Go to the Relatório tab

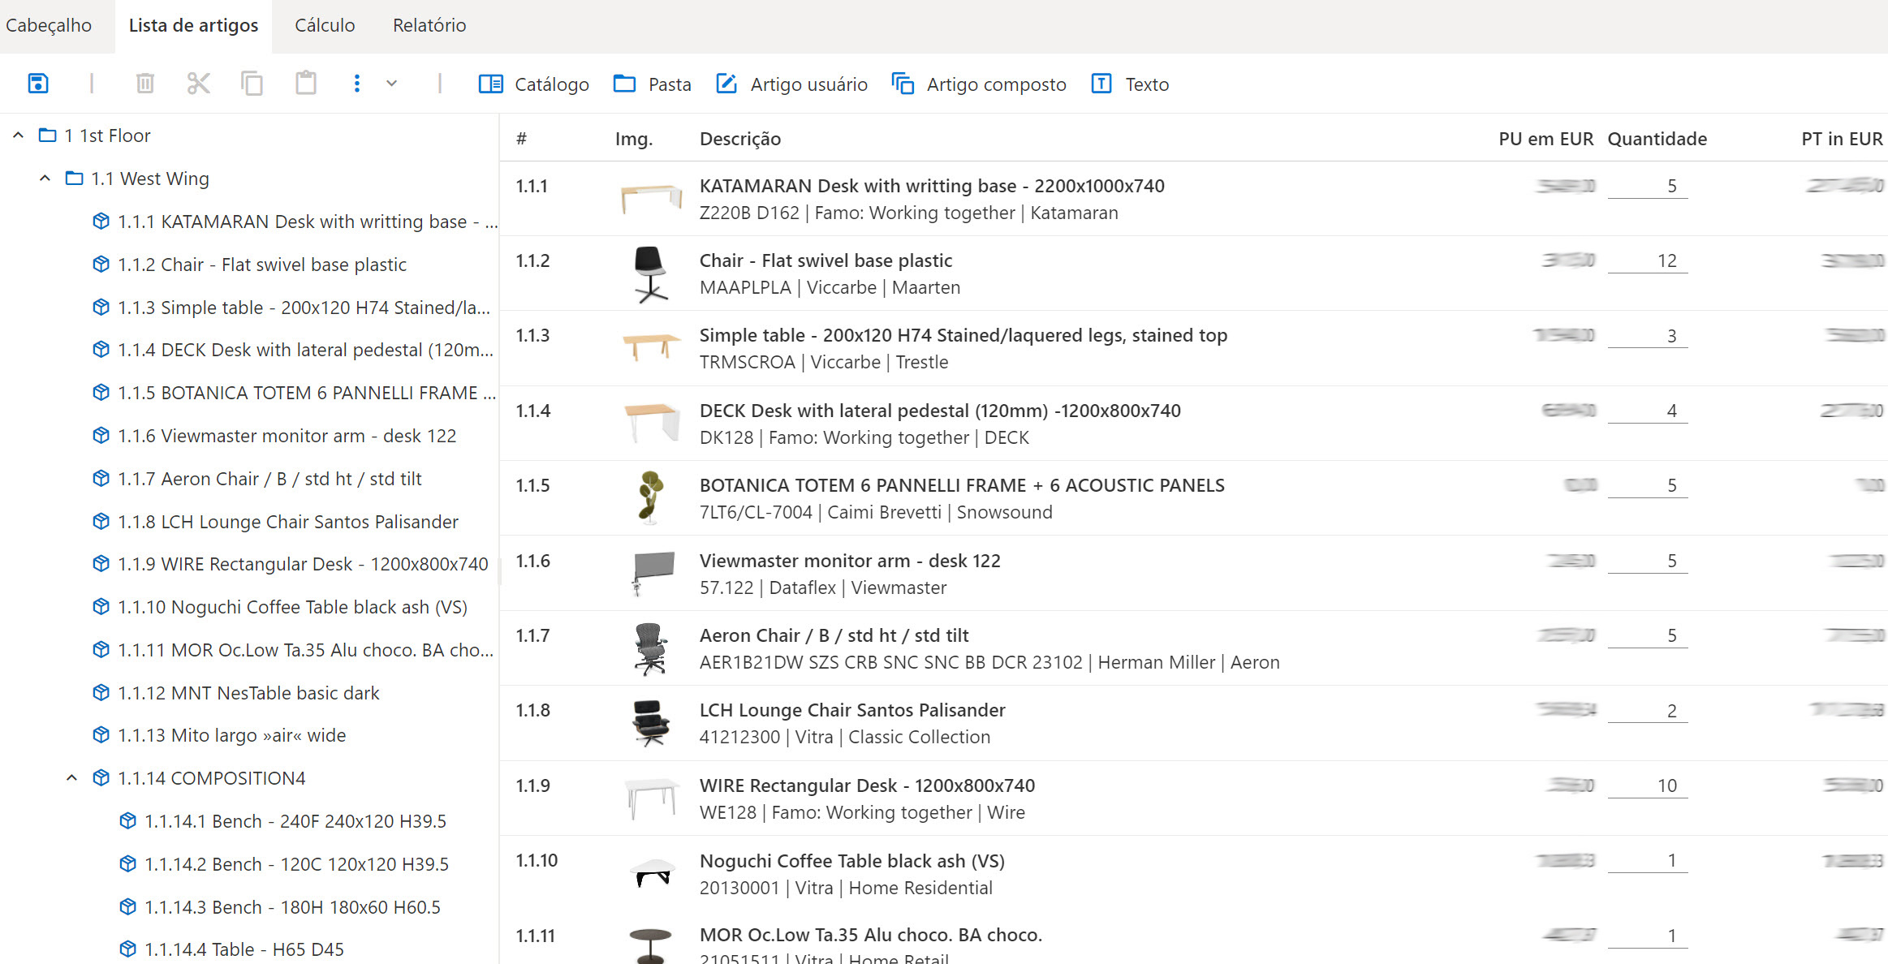(x=429, y=25)
